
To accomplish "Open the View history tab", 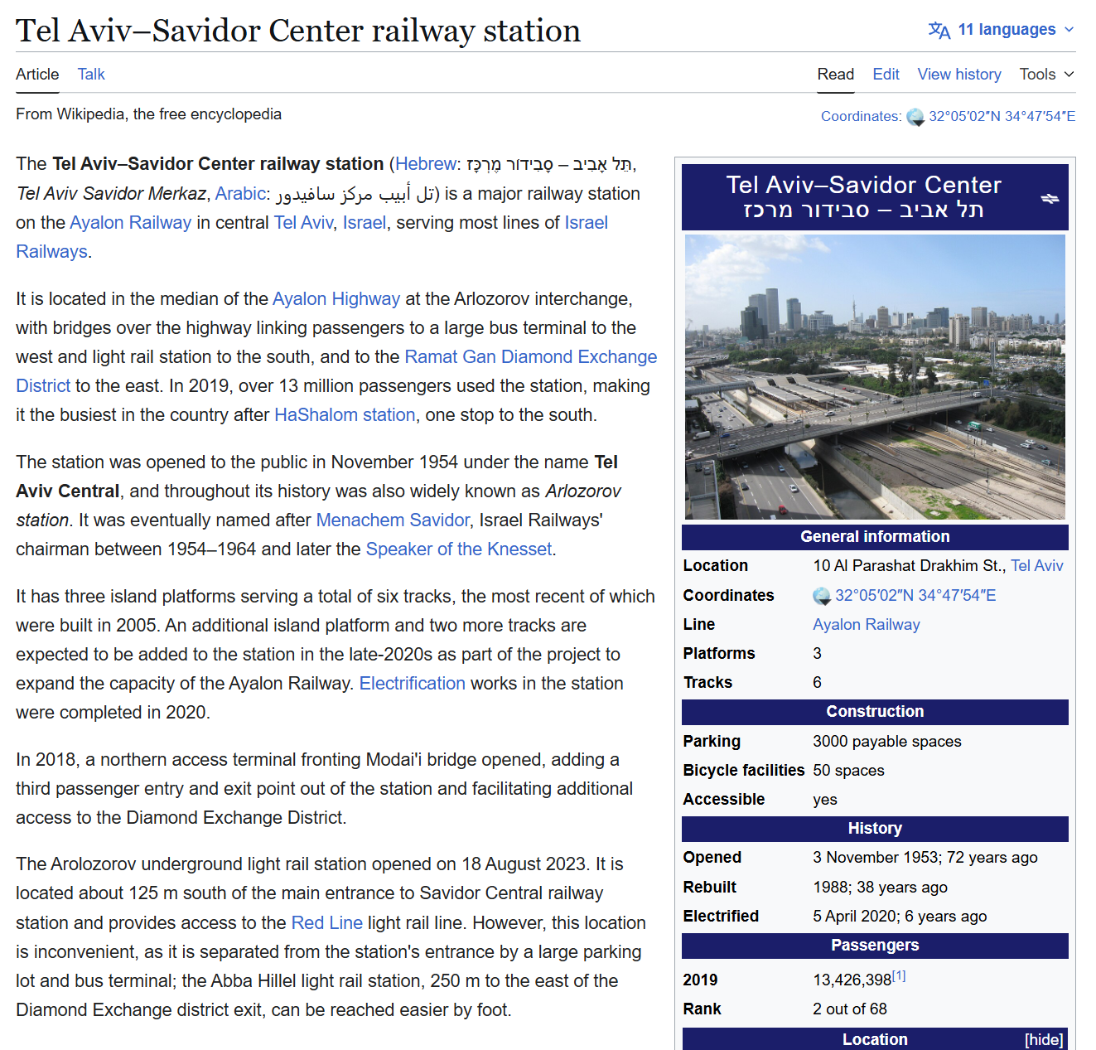I will 959,75.
